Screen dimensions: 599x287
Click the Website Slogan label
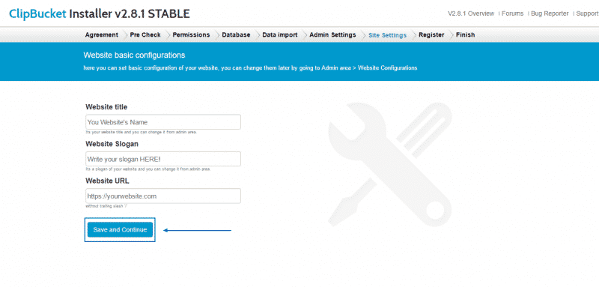pyautogui.click(x=112, y=144)
